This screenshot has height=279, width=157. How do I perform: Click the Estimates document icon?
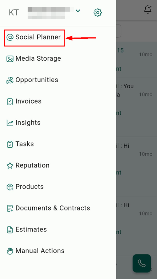(x=10, y=230)
